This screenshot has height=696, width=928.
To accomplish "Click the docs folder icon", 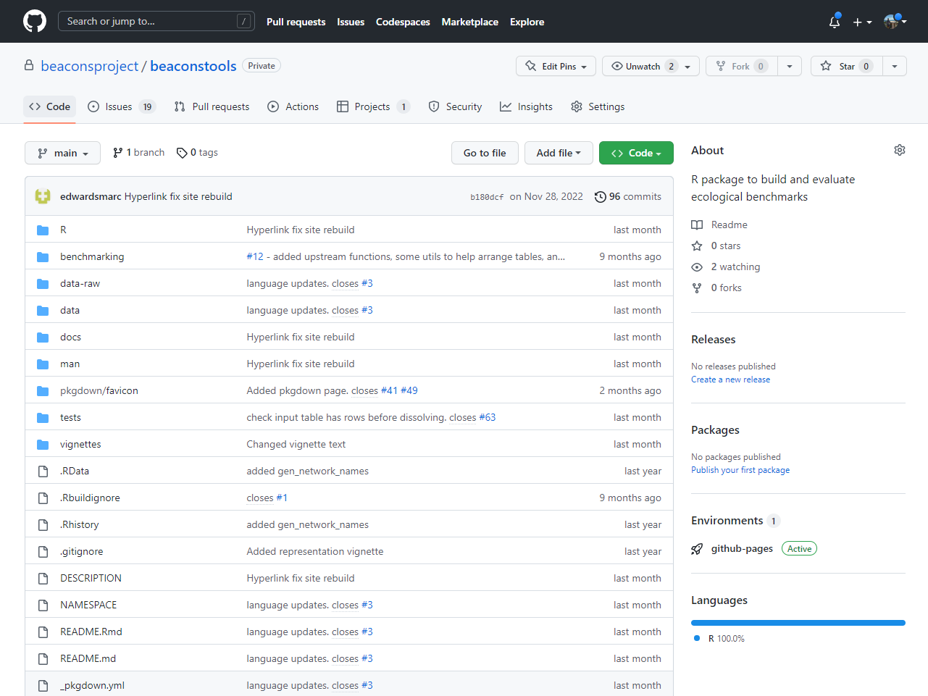I will click(43, 337).
